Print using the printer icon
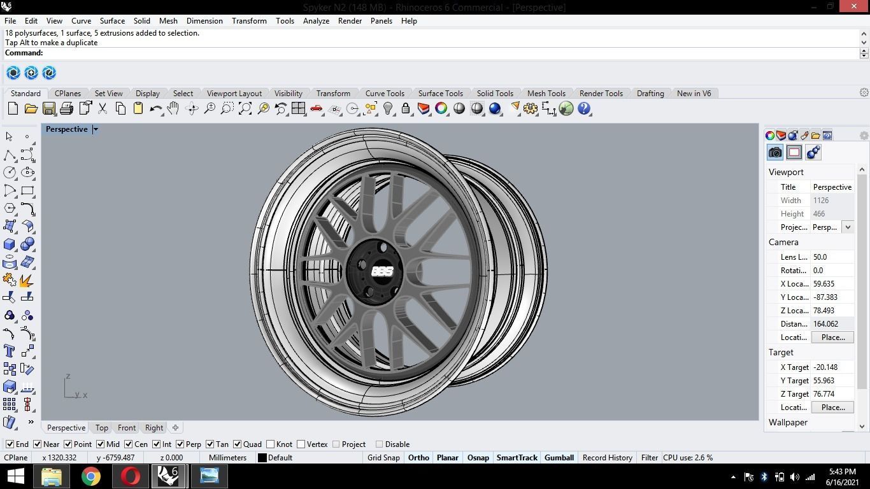This screenshot has height=489, width=870. 66,109
